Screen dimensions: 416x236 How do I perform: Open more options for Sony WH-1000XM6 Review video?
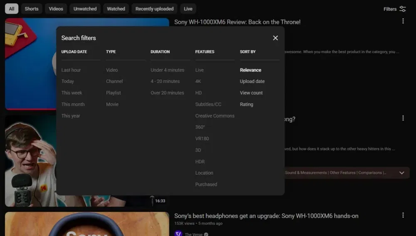coord(403,21)
